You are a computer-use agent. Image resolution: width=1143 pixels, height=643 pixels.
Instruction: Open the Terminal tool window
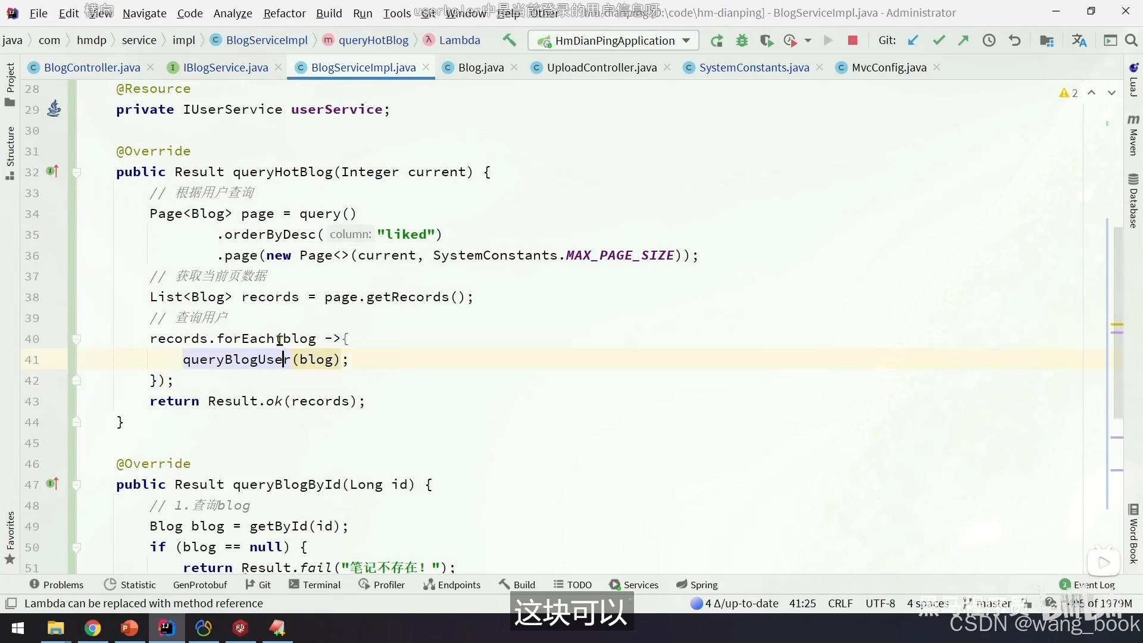(315, 585)
